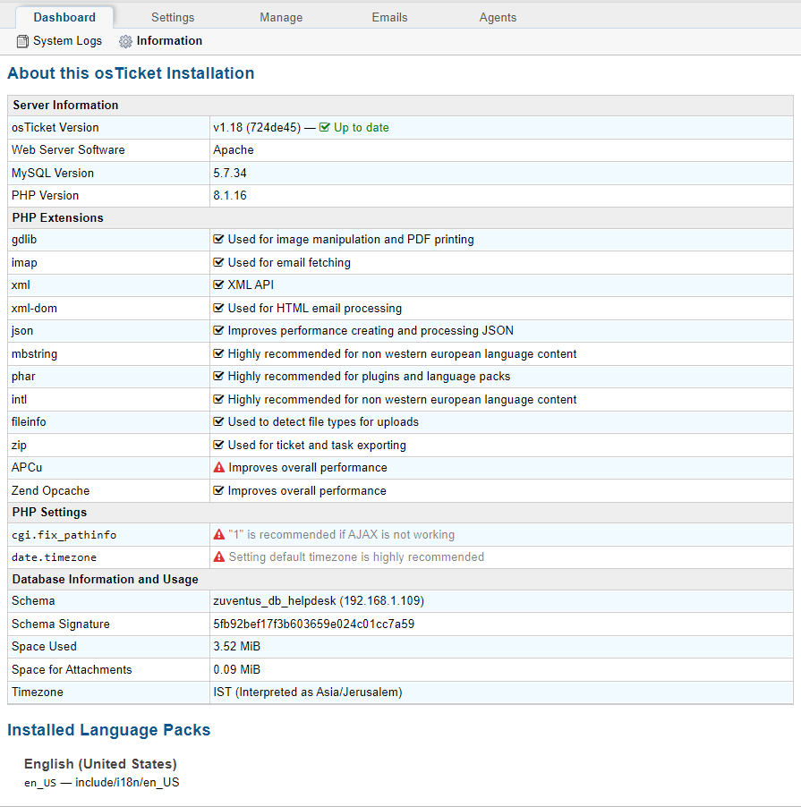Click the gdlib checkmark icon
This screenshot has width=801, height=807.
[218, 239]
